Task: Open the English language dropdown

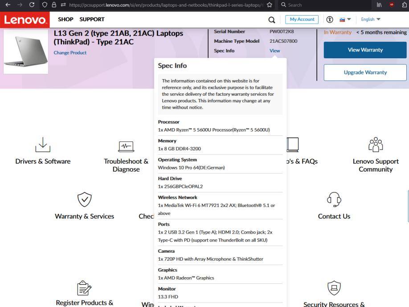Action: click(371, 19)
